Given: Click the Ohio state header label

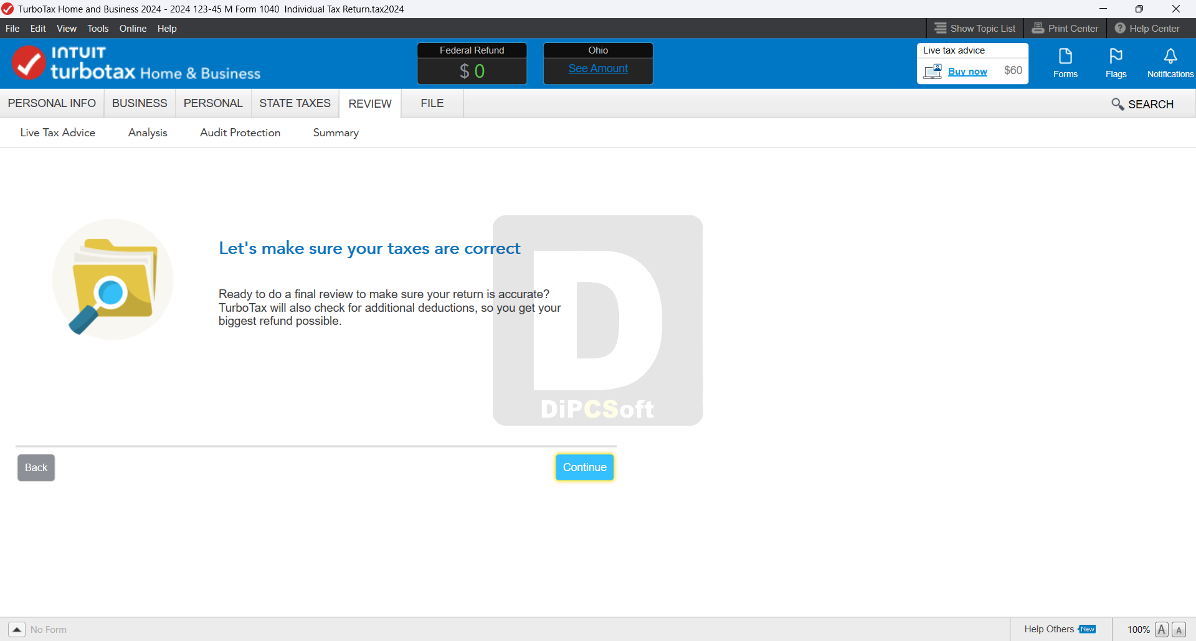Looking at the screenshot, I should click(x=598, y=50).
